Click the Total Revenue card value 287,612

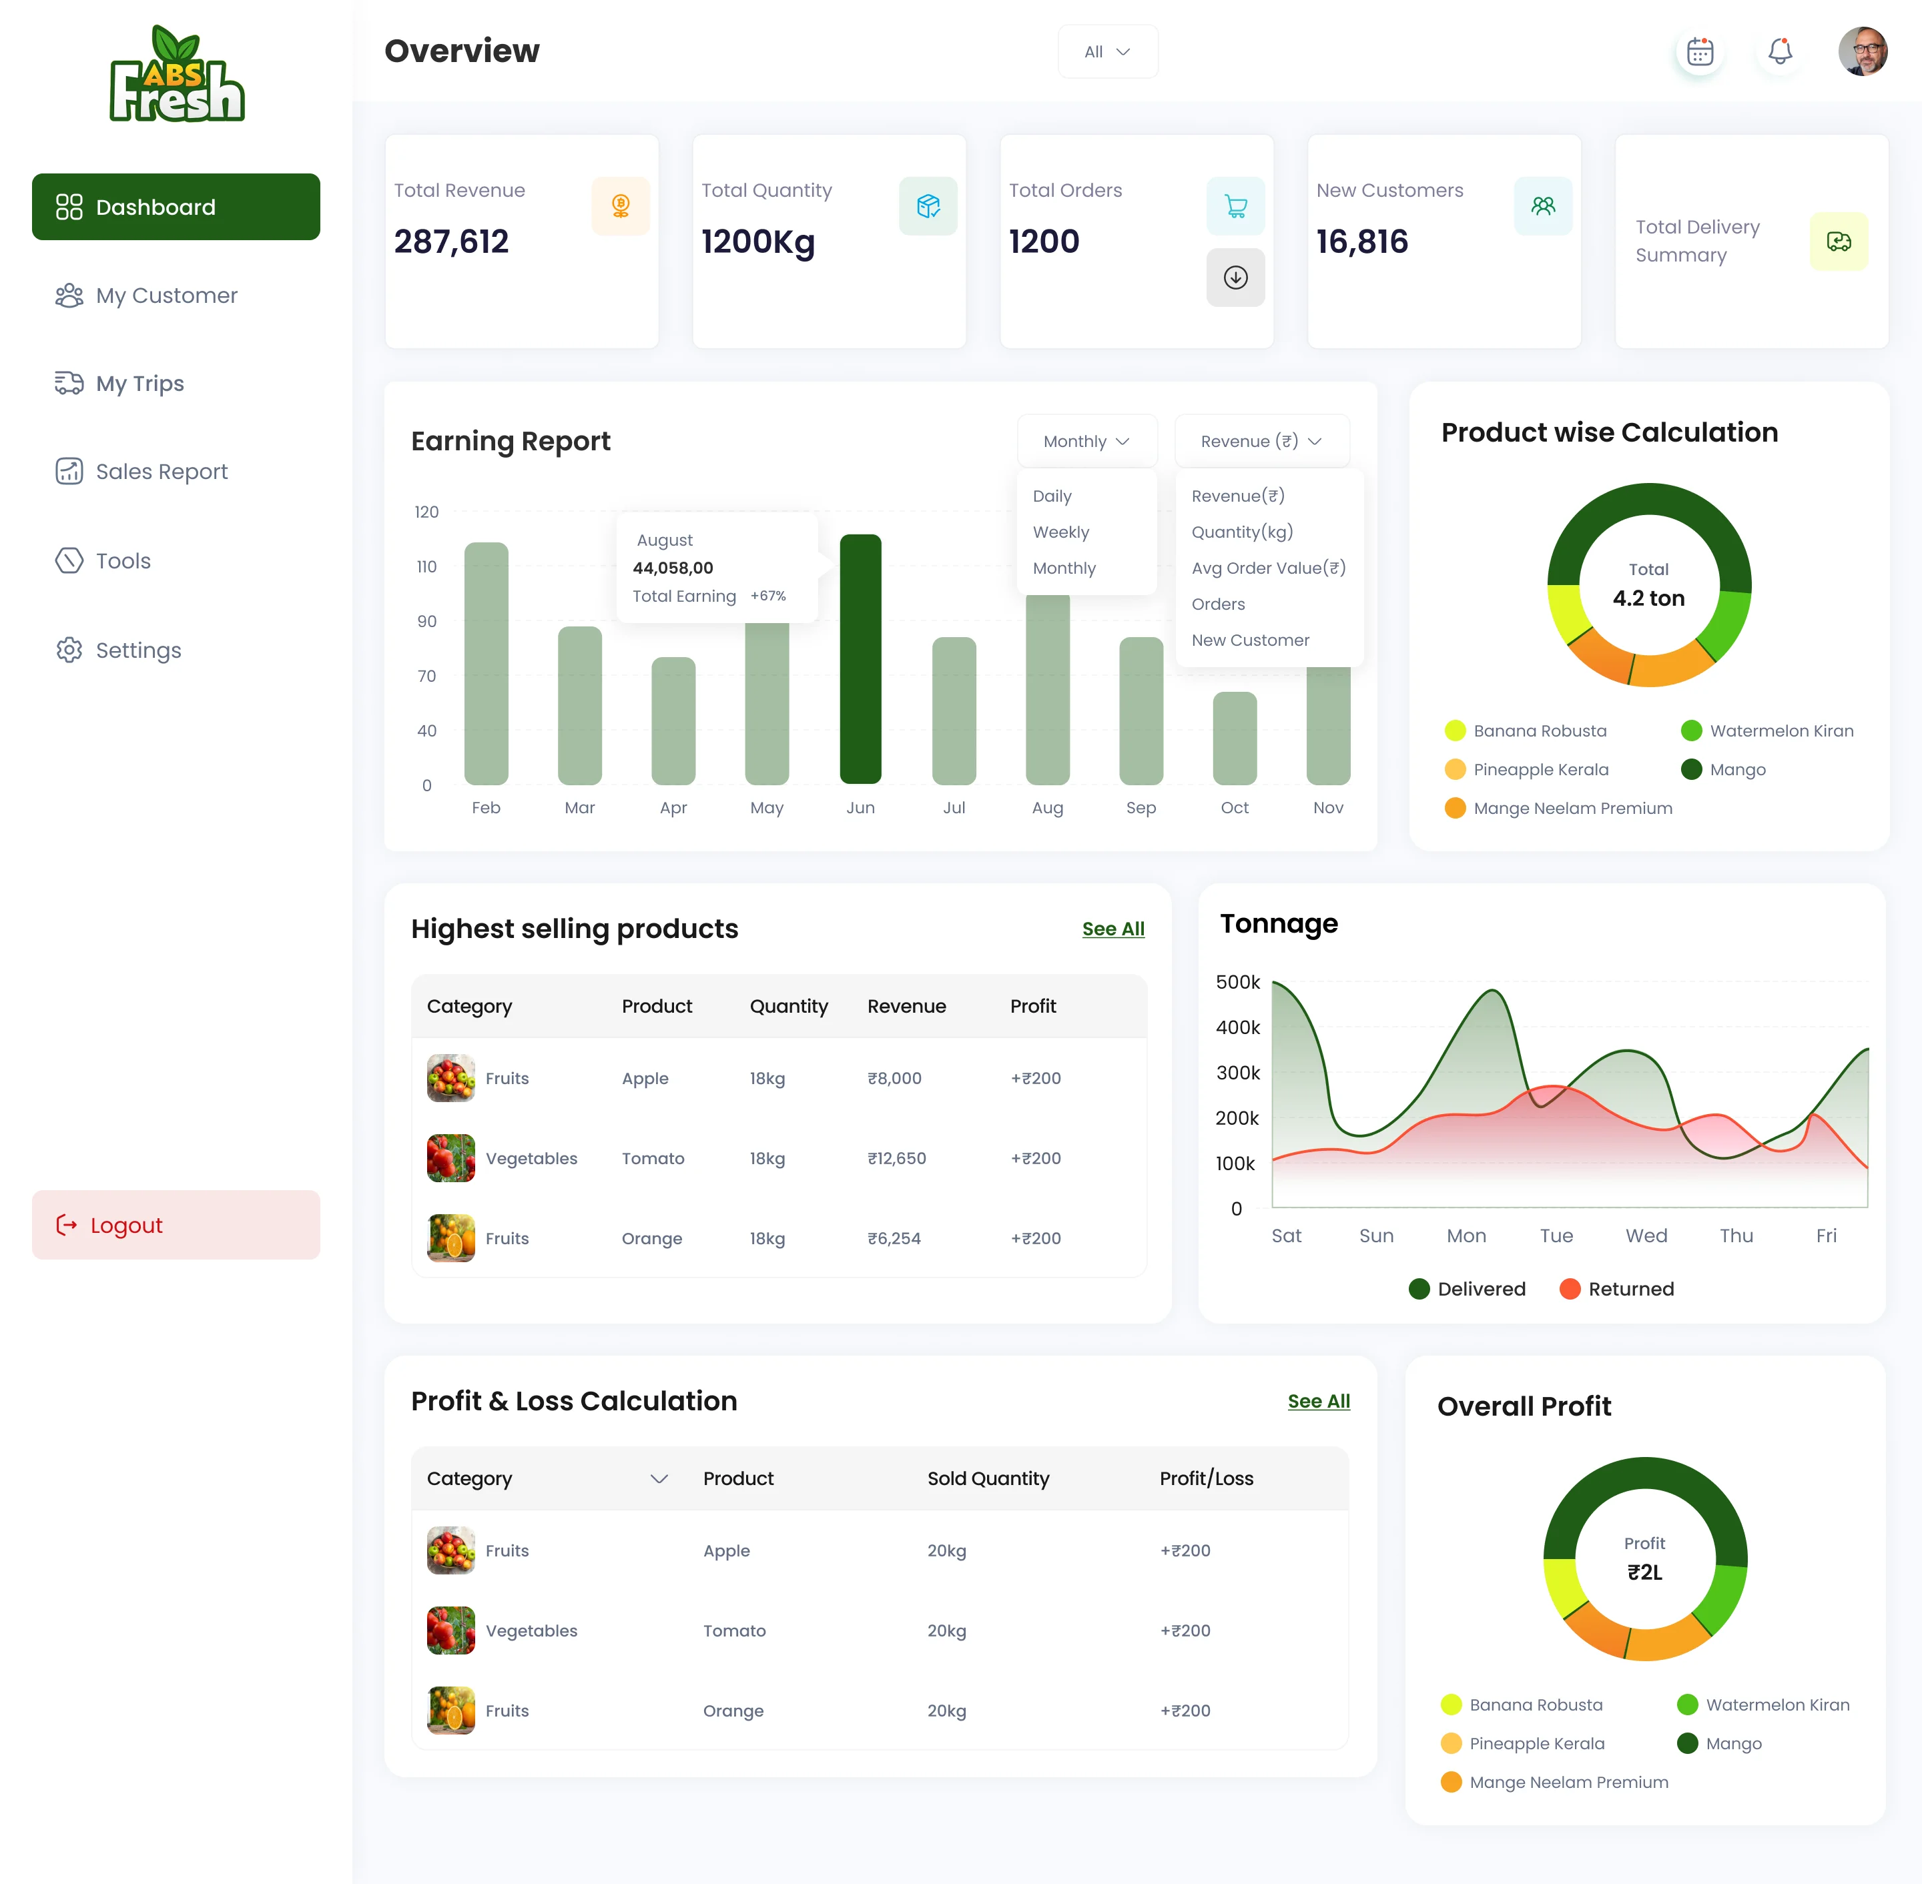(x=451, y=242)
